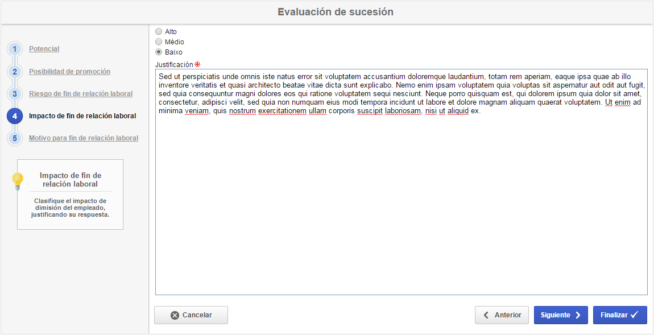Select the Médio radio option
This screenshot has width=654, height=335.
click(159, 42)
